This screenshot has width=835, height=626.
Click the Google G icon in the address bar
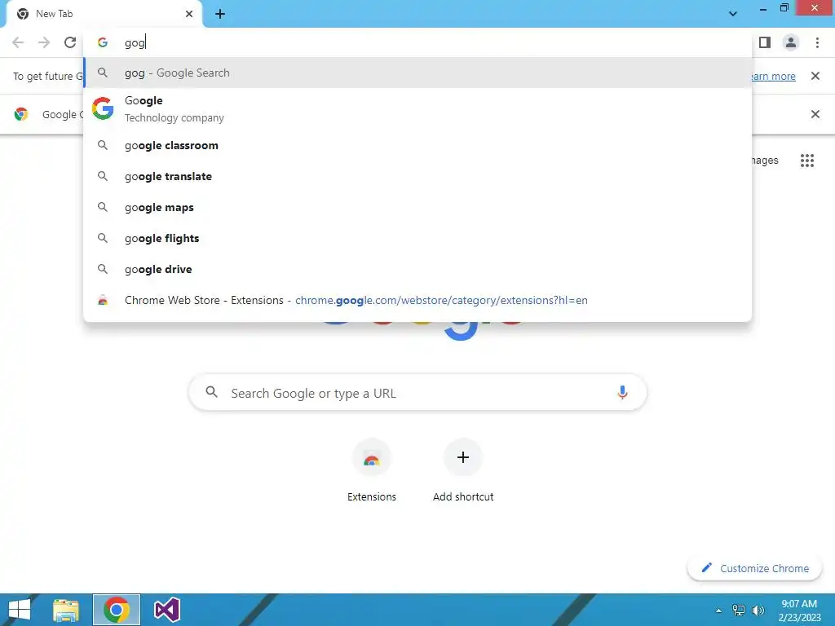tap(103, 42)
